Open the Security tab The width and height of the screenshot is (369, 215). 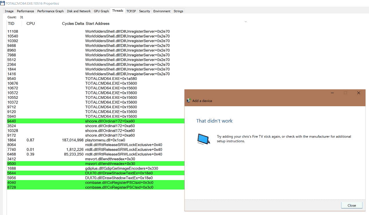[145, 11]
